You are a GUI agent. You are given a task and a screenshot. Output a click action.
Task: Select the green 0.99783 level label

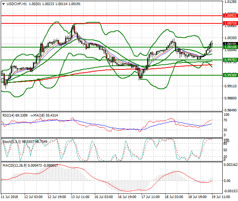pos(230,60)
